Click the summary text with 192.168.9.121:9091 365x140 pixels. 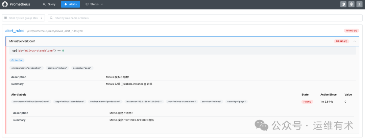[132, 120]
